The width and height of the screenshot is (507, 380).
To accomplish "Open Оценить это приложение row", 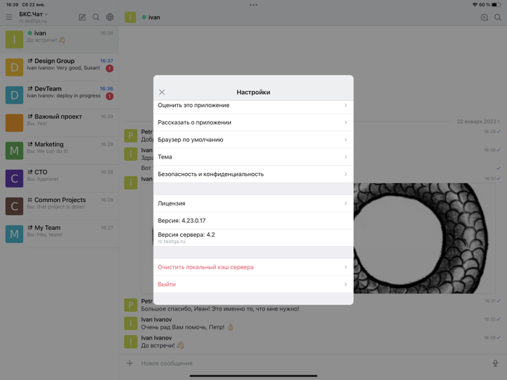I will pos(253,106).
